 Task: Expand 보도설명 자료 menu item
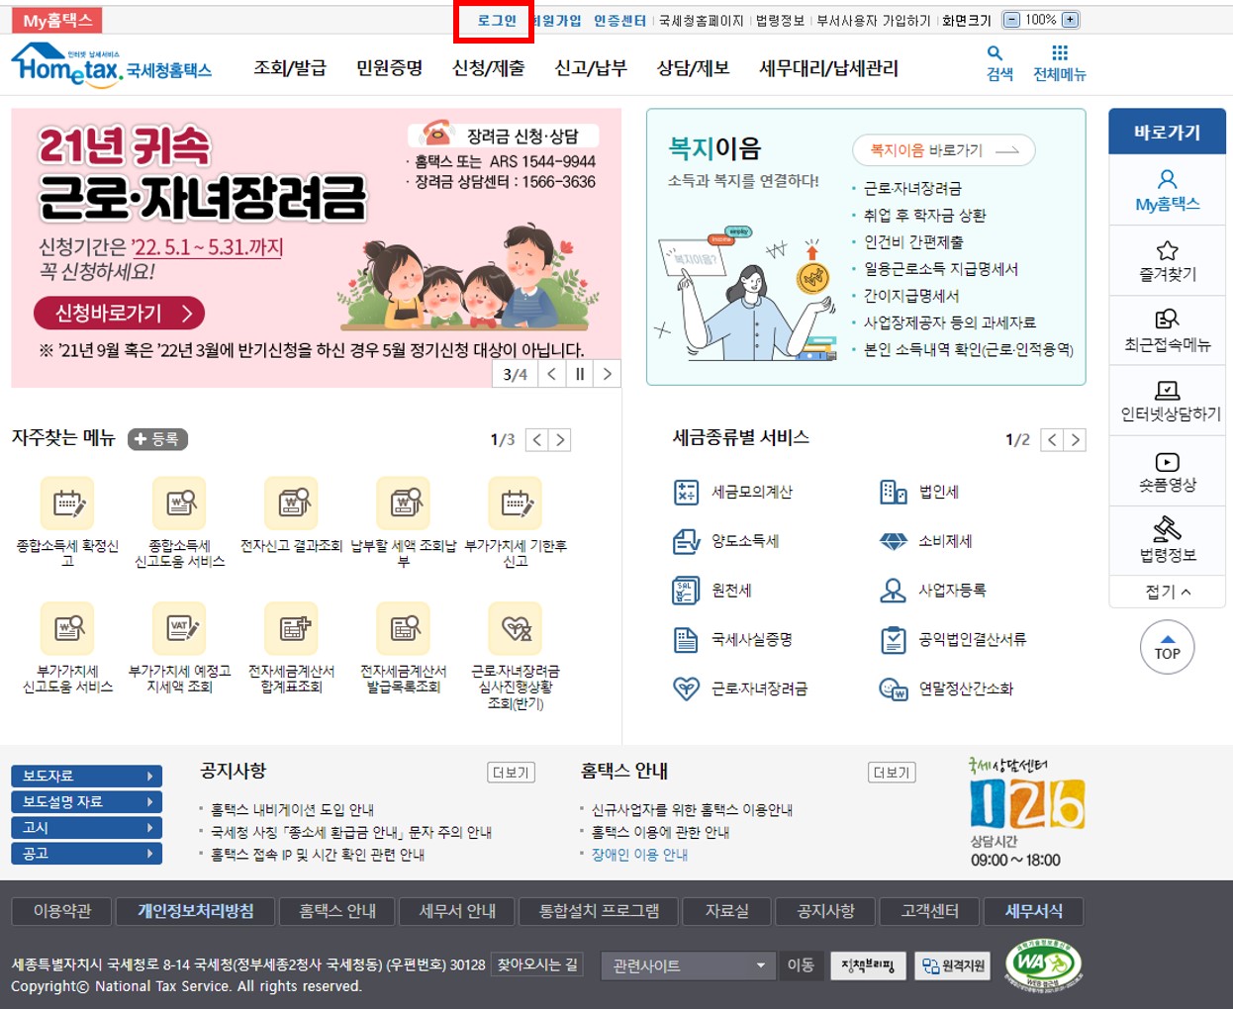pos(86,801)
